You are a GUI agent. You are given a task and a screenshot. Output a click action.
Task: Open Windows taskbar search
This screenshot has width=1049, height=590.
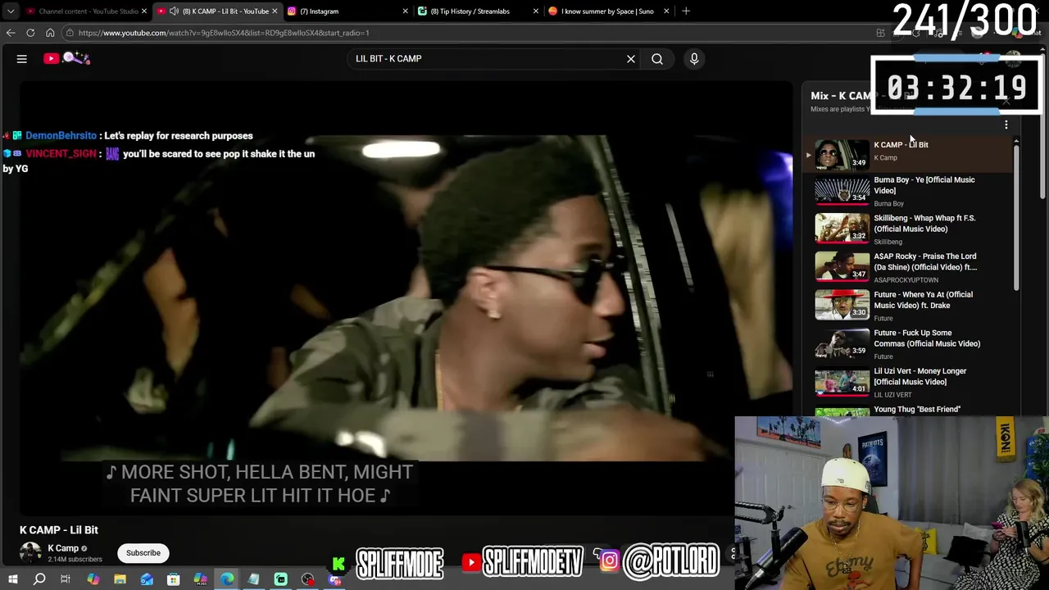pyautogui.click(x=39, y=580)
